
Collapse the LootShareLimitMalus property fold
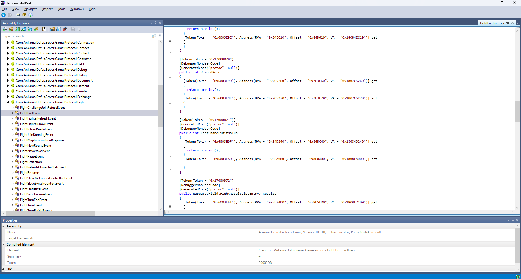pyautogui.click(x=170, y=137)
